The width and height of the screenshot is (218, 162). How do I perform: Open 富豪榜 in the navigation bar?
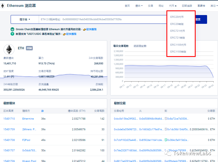(201, 6)
